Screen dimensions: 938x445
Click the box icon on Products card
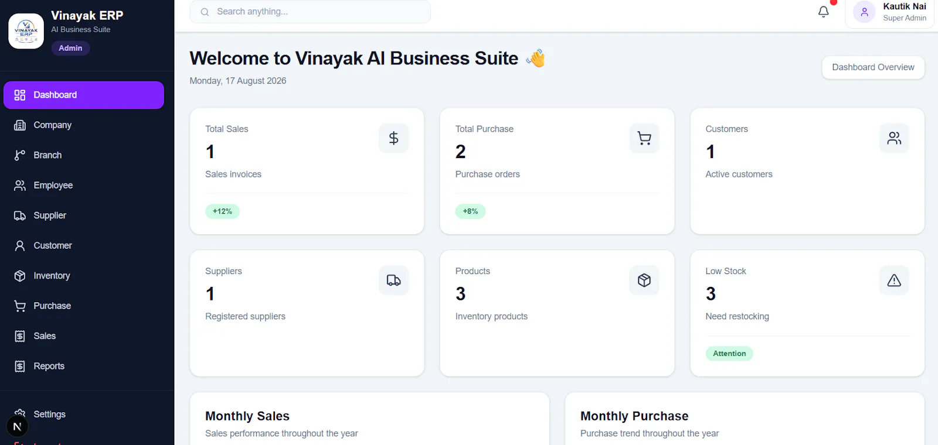pos(644,280)
